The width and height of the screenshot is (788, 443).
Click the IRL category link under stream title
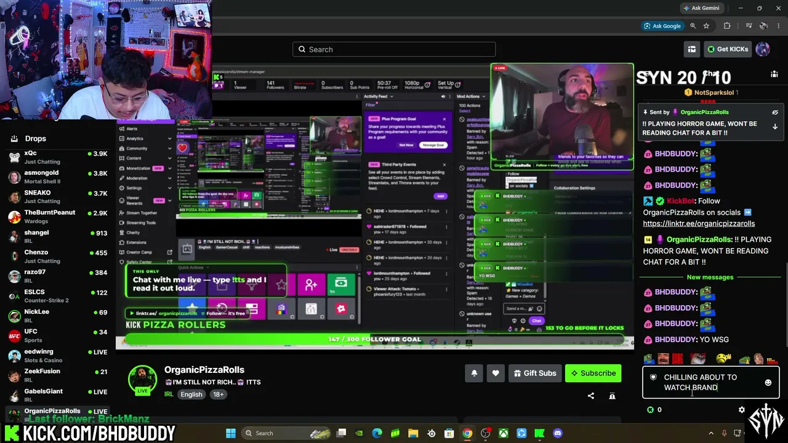coord(169,394)
